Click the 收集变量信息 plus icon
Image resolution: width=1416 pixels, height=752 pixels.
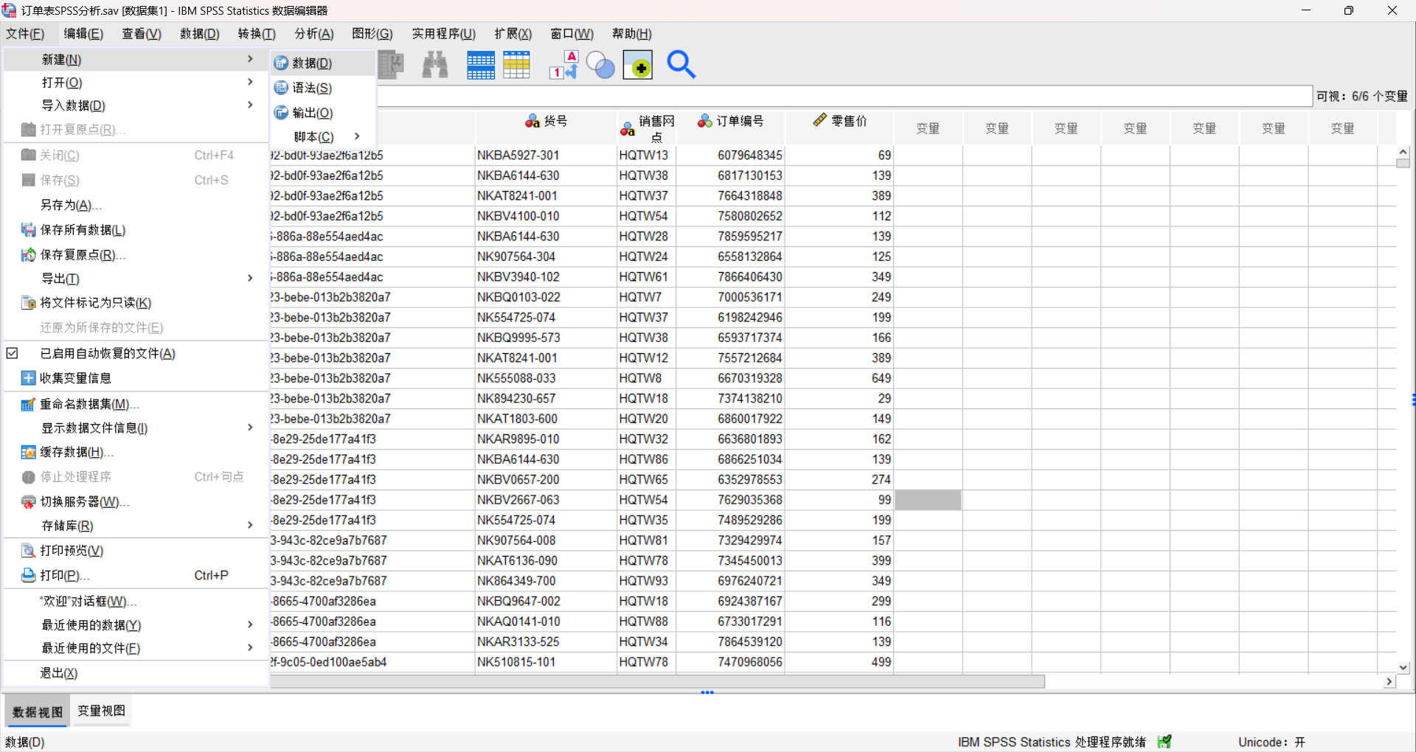(28, 378)
